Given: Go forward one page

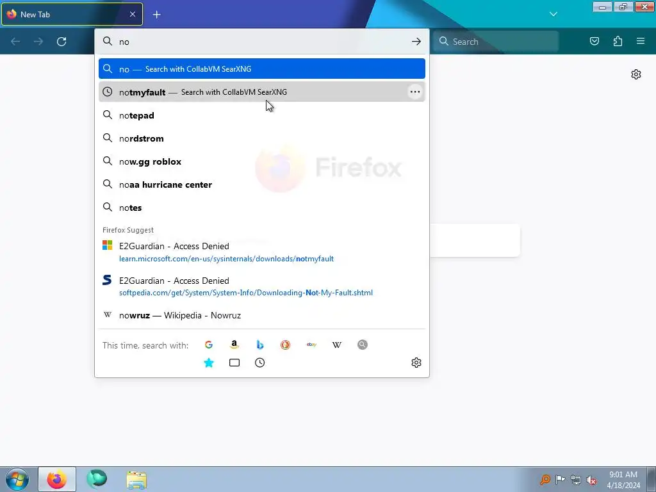Looking at the screenshot, I should [x=38, y=42].
